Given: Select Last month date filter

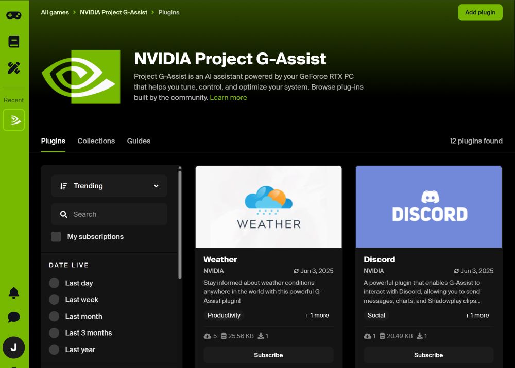Looking at the screenshot, I should point(54,317).
